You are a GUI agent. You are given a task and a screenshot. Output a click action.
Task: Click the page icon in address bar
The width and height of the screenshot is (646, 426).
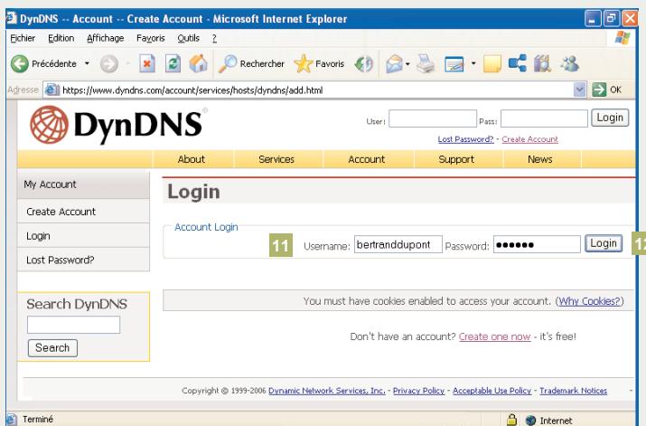(x=52, y=90)
